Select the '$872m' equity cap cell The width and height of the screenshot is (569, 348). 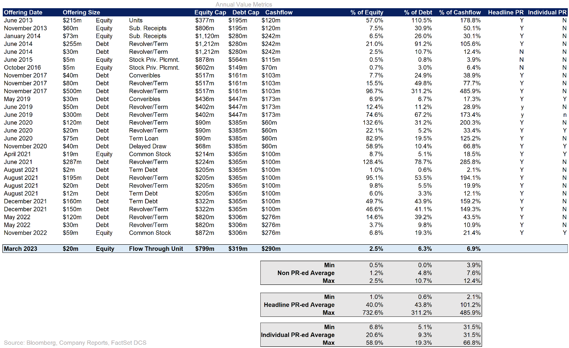click(205, 233)
